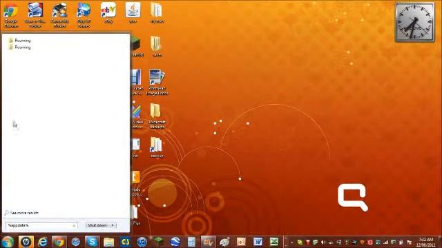Screen dimensions: 442x248
Task: Open Skype from taskbar
Action: 92,242
